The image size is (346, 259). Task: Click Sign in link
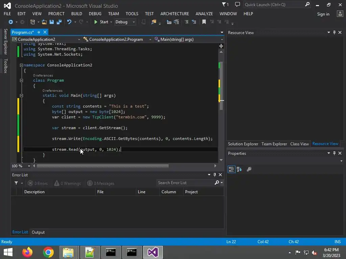[323, 14]
